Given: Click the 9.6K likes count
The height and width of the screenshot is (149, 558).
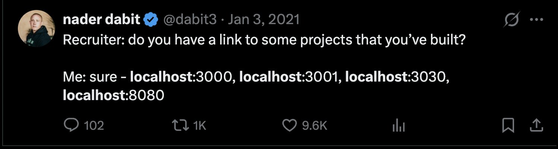Looking at the screenshot, I should (x=314, y=126).
